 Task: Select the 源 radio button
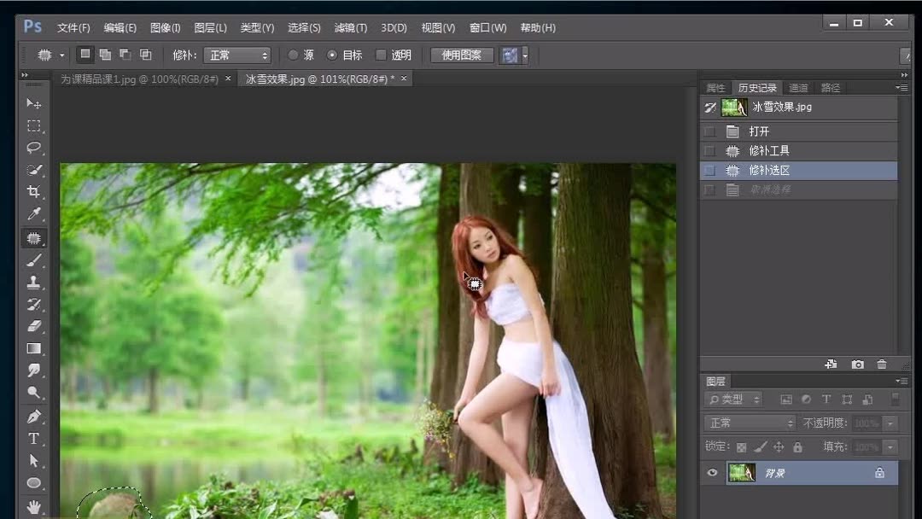pos(293,55)
